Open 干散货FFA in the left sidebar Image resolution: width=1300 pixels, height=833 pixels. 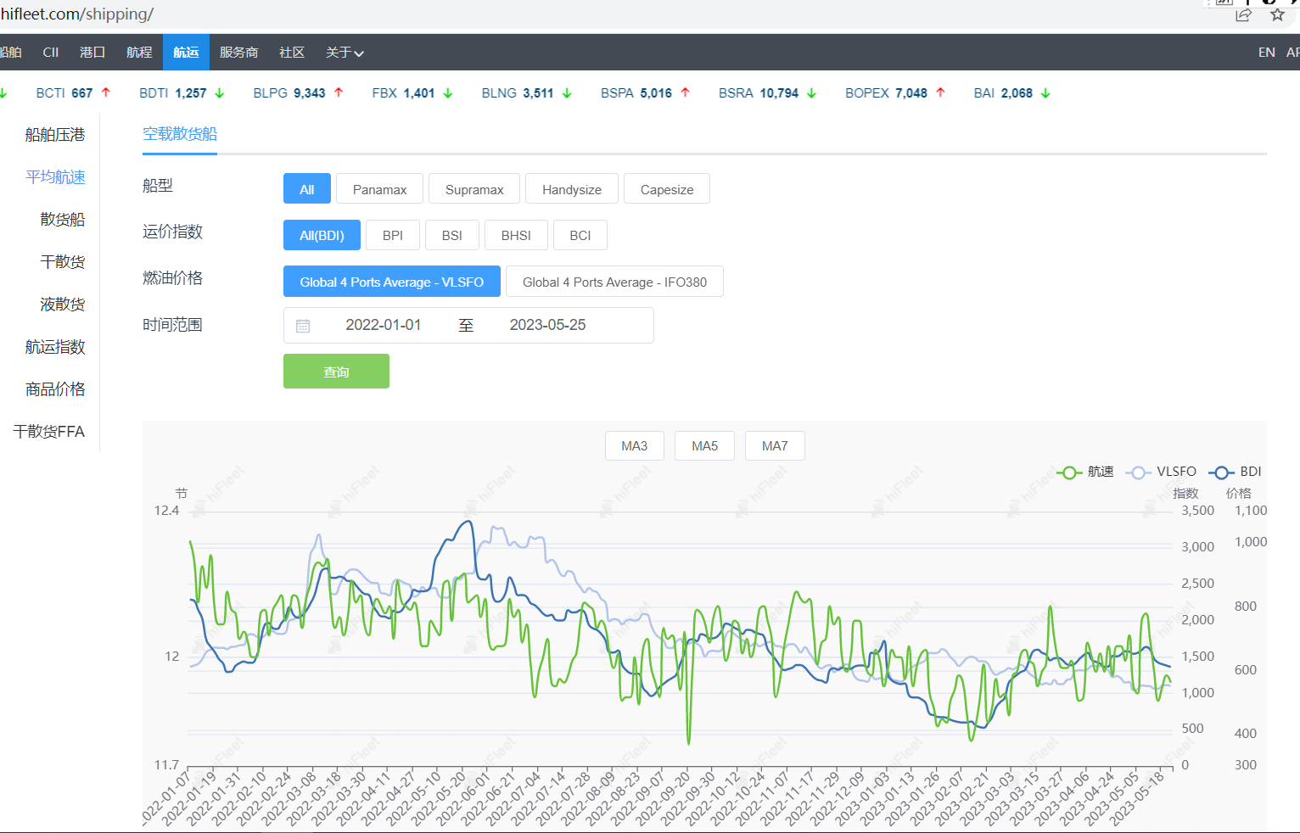click(x=49, y=432)
